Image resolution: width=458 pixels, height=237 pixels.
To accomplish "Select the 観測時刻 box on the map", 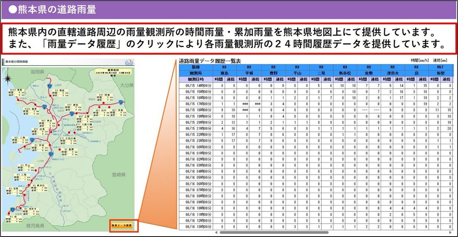I will [x=114, y=72].
